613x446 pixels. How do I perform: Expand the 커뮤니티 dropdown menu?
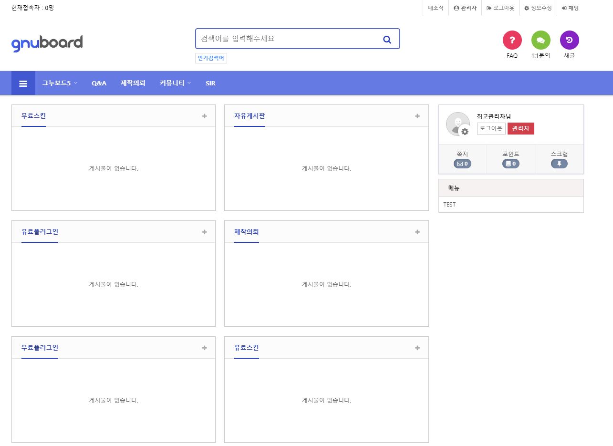[175, 83]
